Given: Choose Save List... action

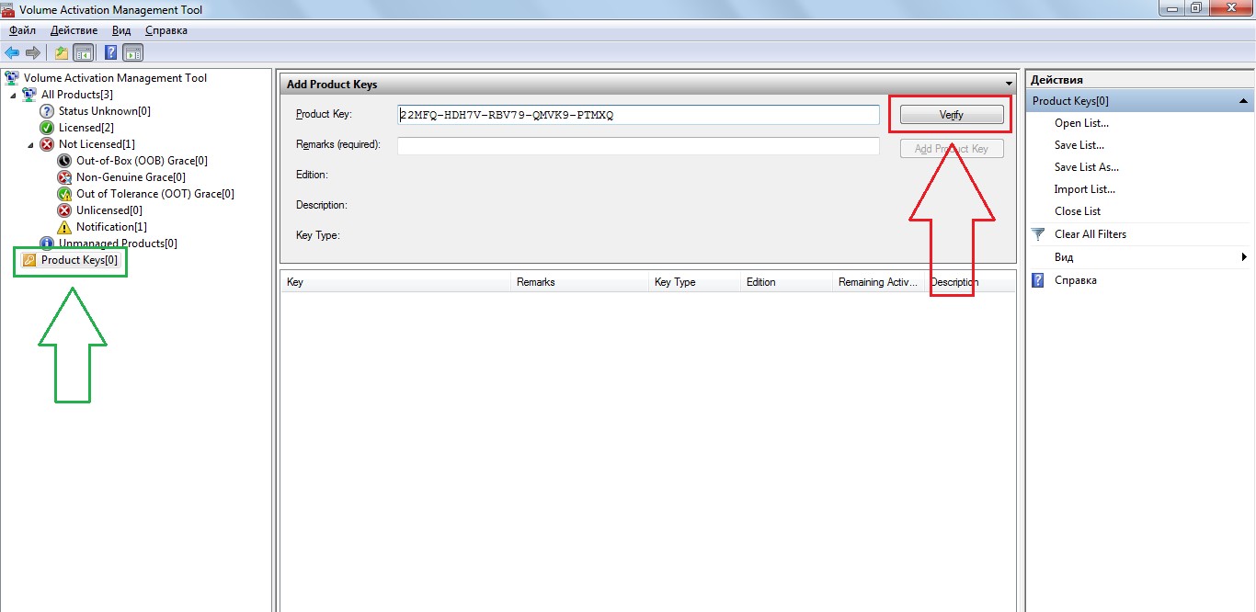Looking at the screenshot, I should (1079, 145).
